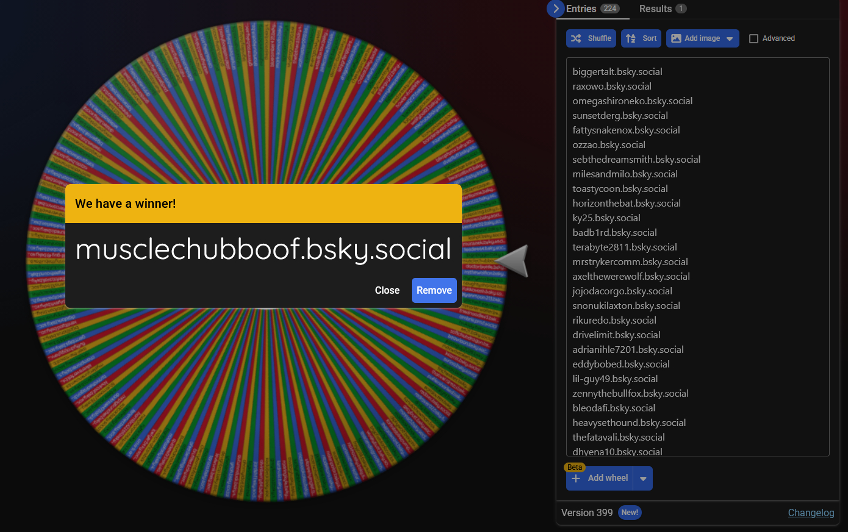Screen dimensions: 848x532
Task: Click the New! version badge
Action: pyautogui.click(x=630, y=512)
